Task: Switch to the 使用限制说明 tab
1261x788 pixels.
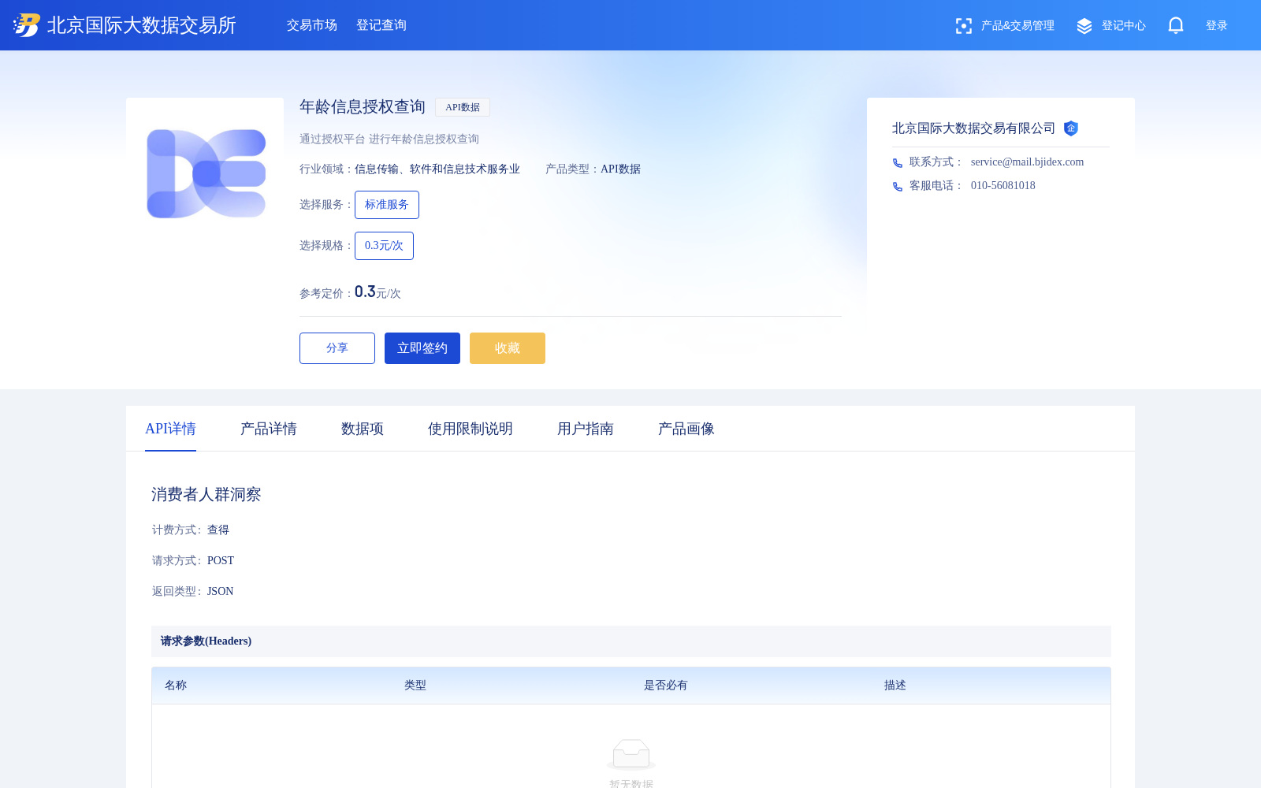Action: pyautogui.click(x=471, y=429)
